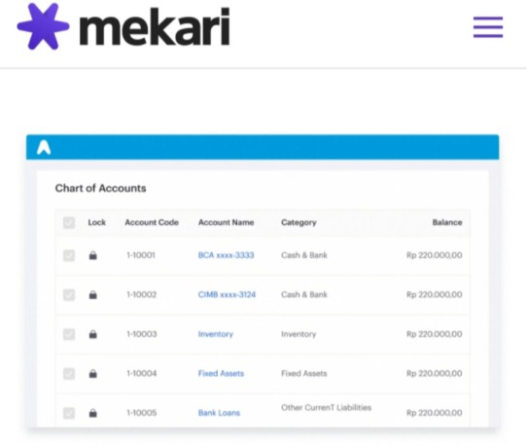Open the hamburger menu icon
528x448 pixels.
[x=488, y=27]
